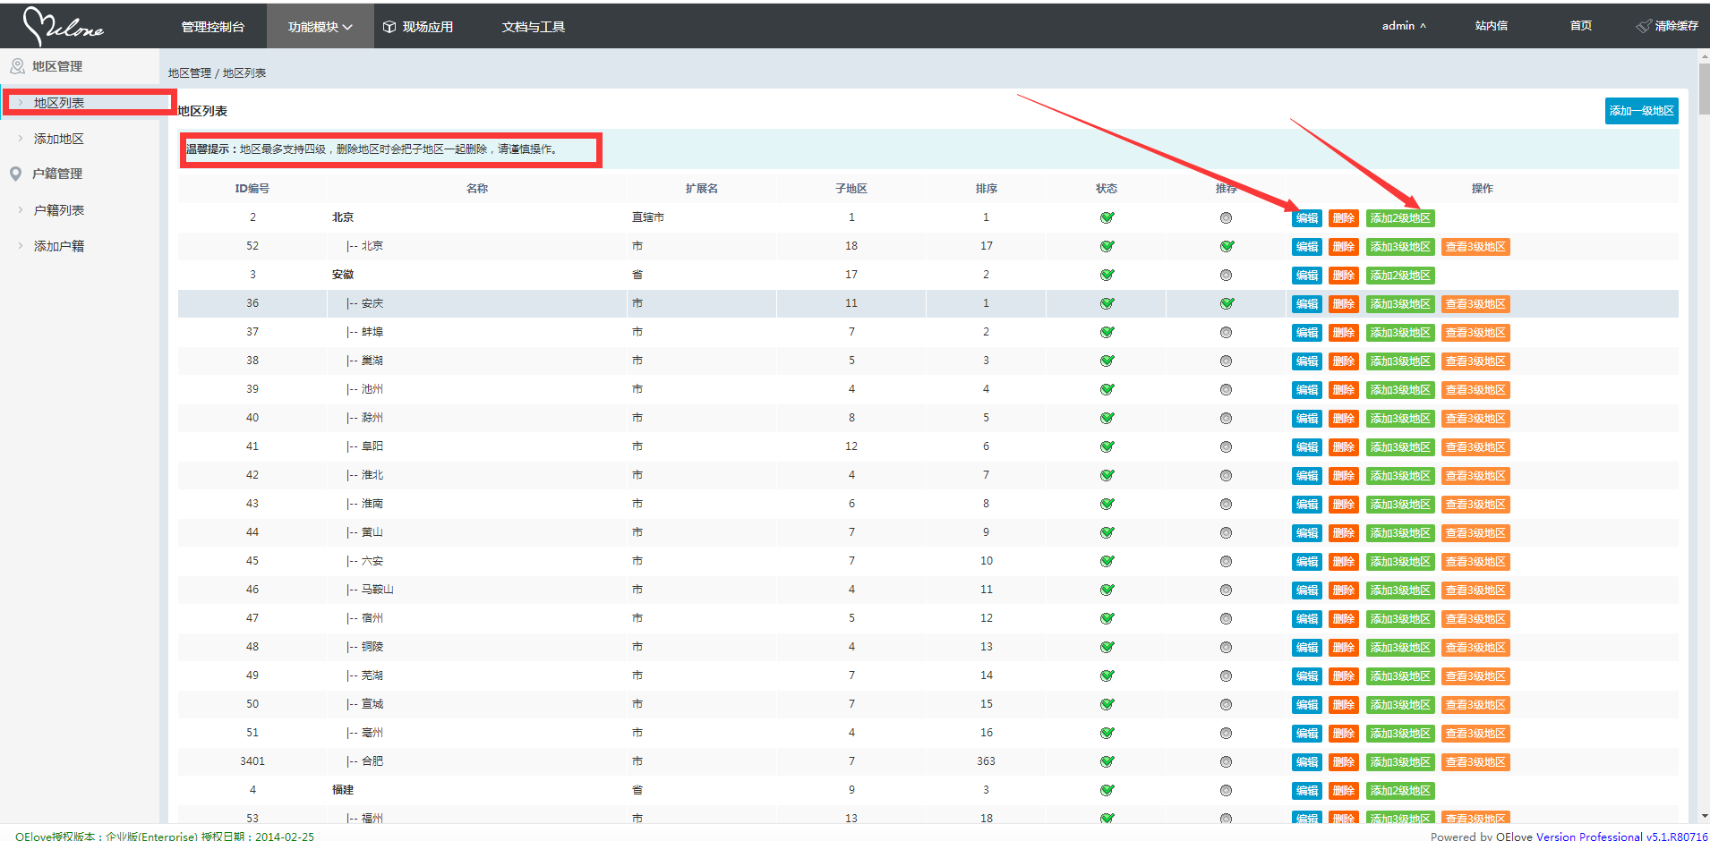This screenshot has width=1710, height=841.
Task: Click the name cell 淮北
Action: coord(372,475)
